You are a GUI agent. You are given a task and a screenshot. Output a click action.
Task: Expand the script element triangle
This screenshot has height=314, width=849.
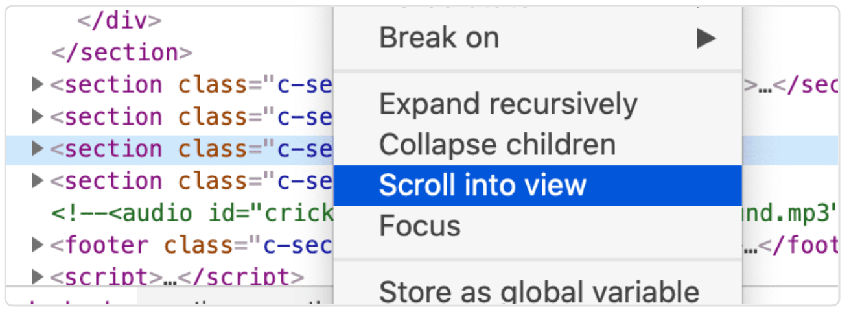point(38,277)
